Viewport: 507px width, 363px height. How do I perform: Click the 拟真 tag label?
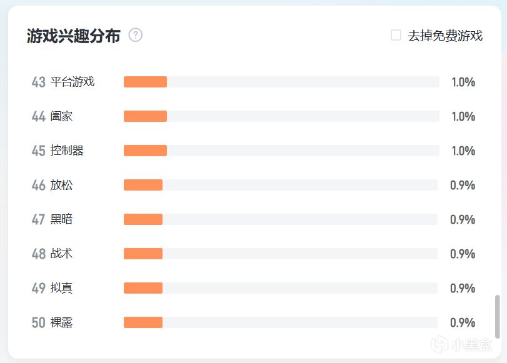[61, 287]
